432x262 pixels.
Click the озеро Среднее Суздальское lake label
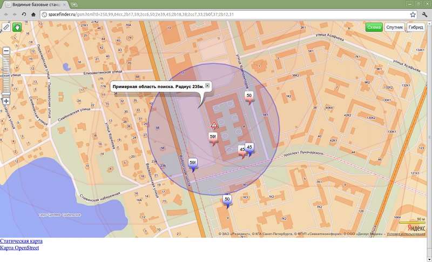click(59, 214)
